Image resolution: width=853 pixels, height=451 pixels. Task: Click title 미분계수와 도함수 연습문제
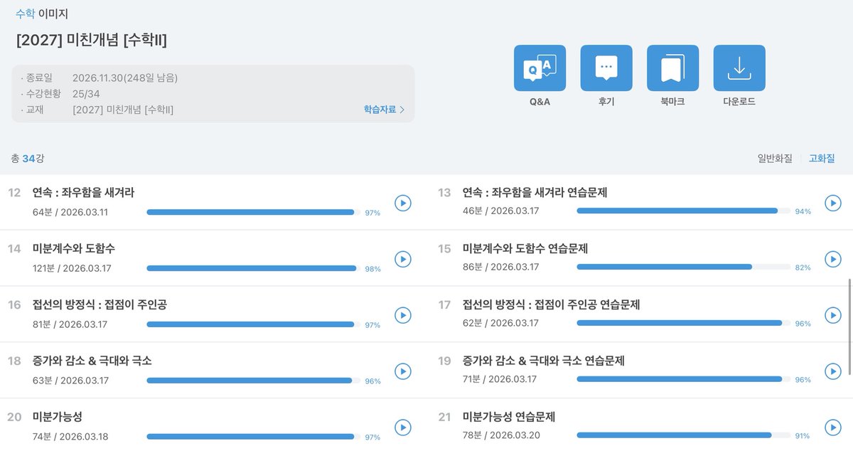click(x=525, y=248)
